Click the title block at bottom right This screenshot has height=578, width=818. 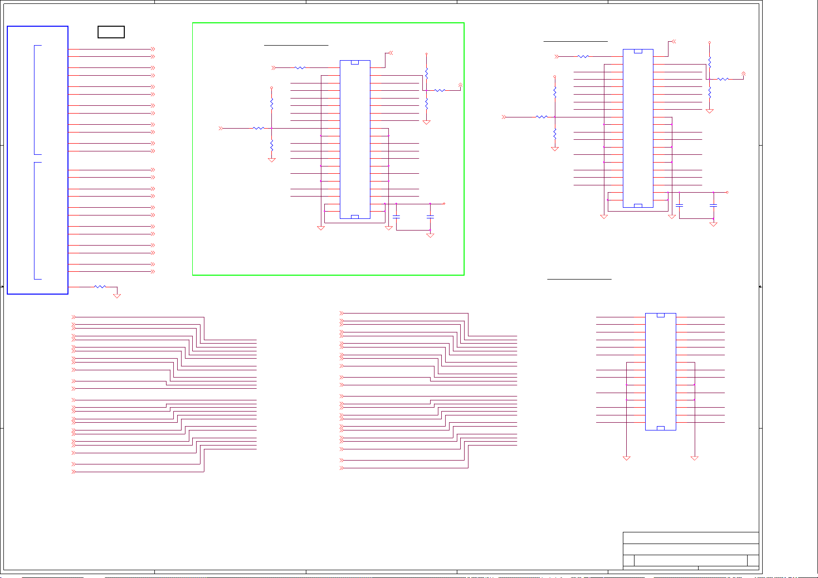point(690,550)
